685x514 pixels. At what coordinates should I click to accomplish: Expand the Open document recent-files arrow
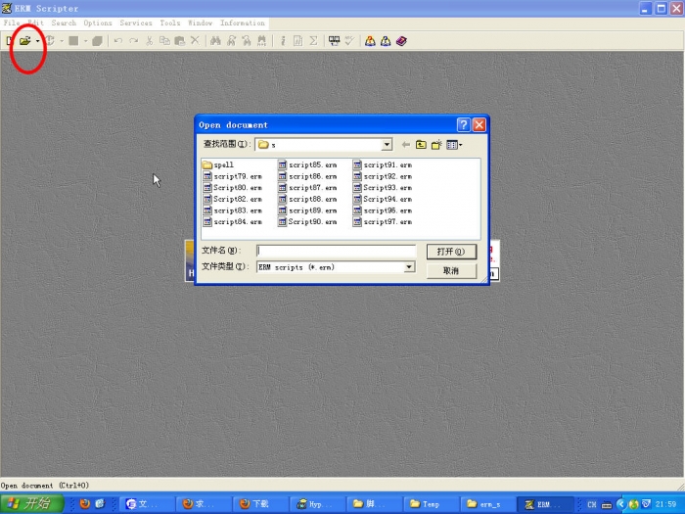pyautogui.click(x=37, y=41)
